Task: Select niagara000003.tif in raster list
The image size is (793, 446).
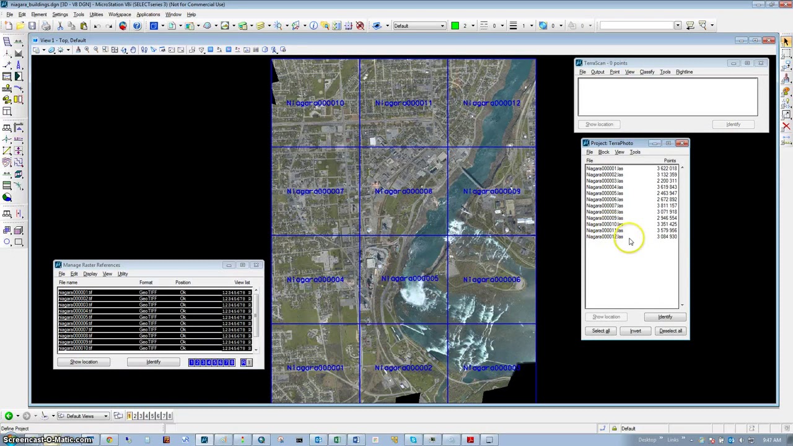Action: 155,305
